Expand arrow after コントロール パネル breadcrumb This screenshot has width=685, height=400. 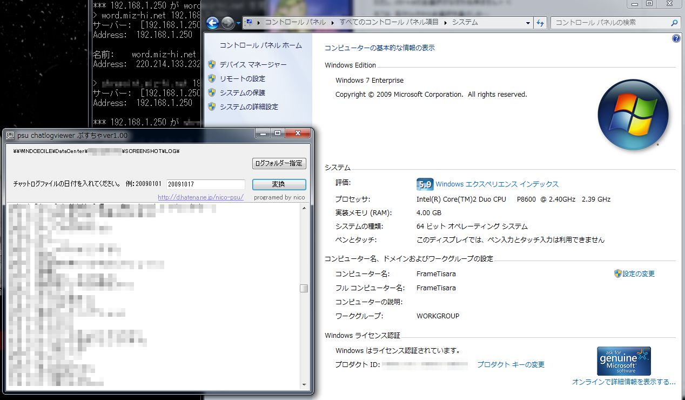(x=333, y=23)
